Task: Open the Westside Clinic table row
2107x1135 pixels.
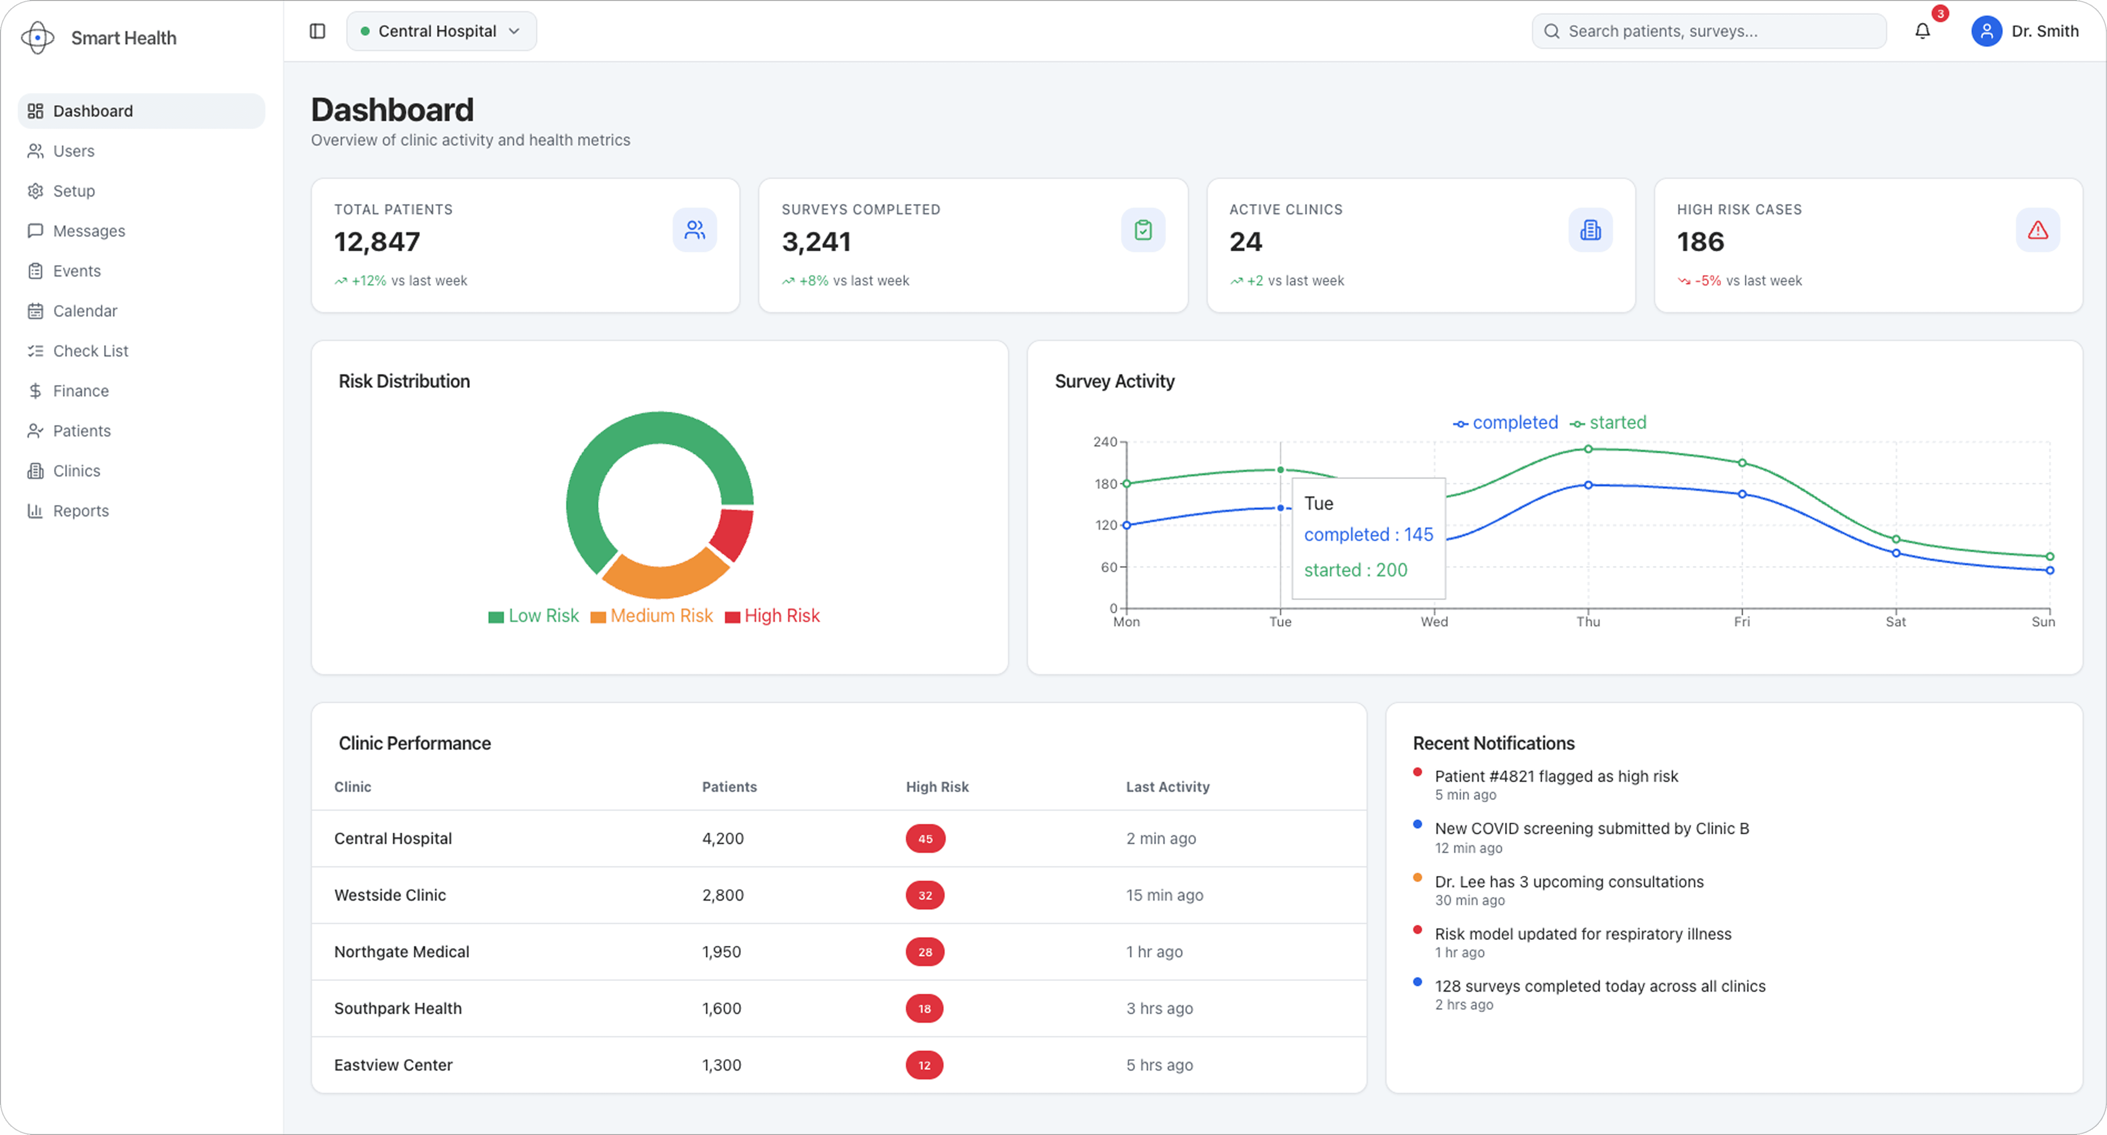Action: (x=389, y=894)
